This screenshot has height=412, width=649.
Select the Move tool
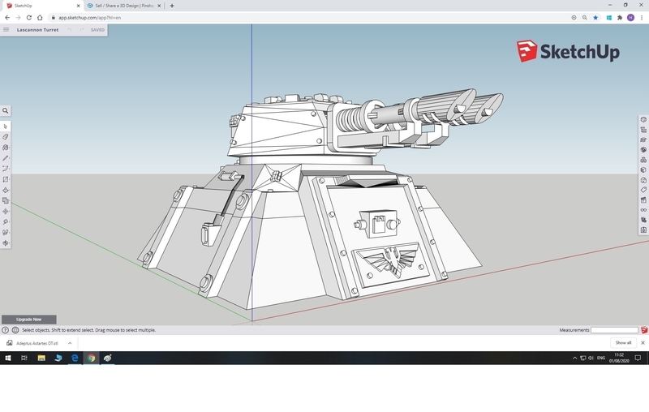point(6,212)
